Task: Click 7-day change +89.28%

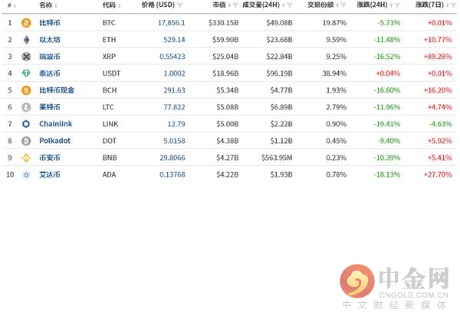Action: tap(438, 57)
